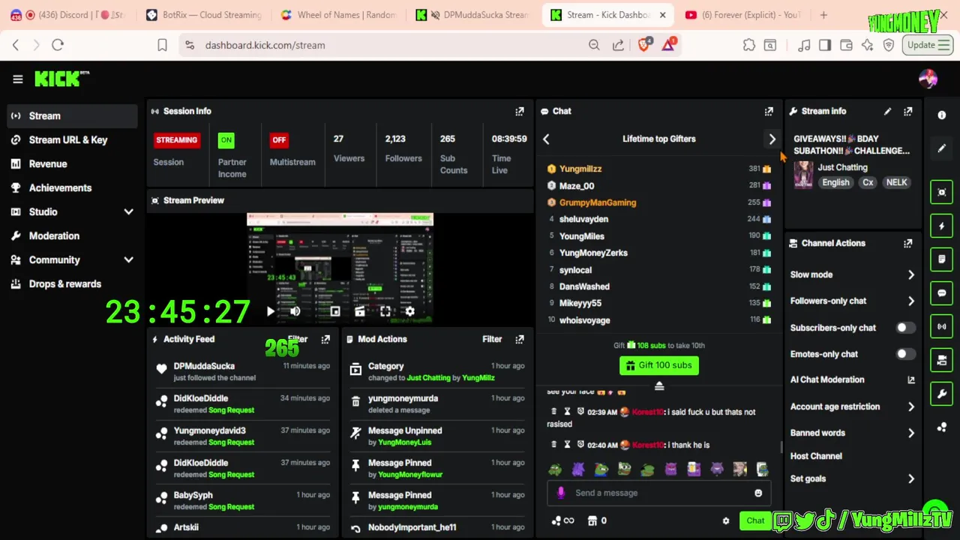Timeout Korest10 on the 02:40 AM message

pos(567,445)
